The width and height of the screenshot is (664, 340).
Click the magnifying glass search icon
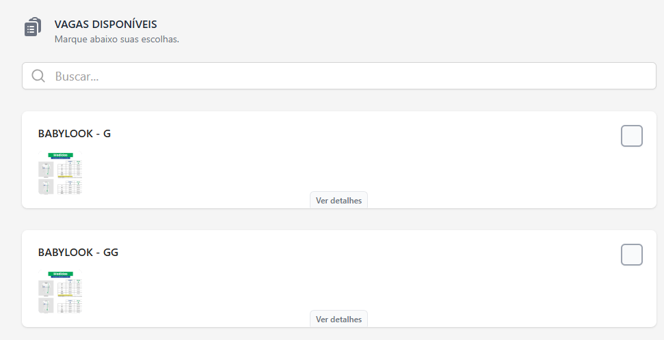click(38, 76)
